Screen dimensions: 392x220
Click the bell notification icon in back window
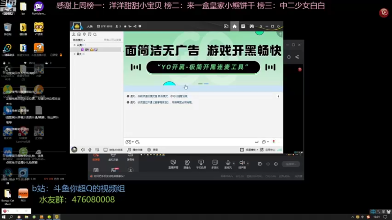pos(289,57)
